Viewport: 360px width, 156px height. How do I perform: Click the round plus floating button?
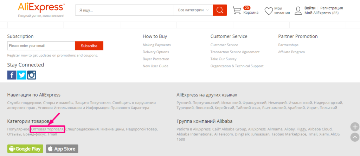click(355, 127)
